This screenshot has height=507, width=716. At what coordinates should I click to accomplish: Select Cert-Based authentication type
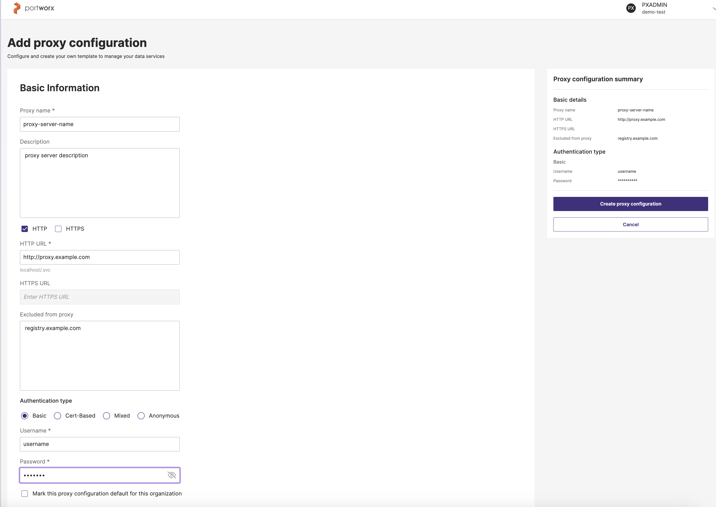click(57, 416)
